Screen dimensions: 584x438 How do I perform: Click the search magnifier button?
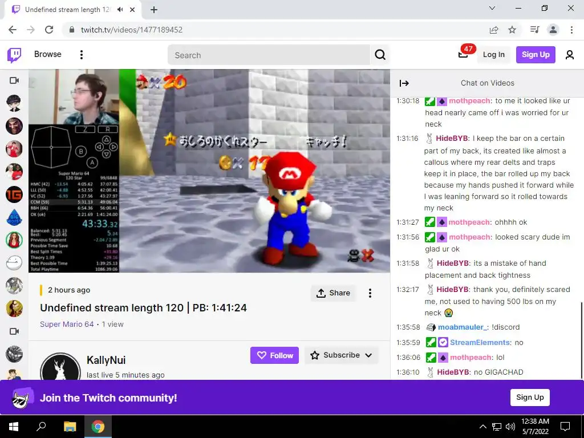380,55
